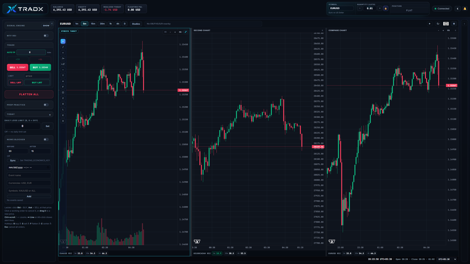This screenshot has height=264, width=470.
Task: Toggle the MTF RSI switch
Action: click(x=46, y=36)
